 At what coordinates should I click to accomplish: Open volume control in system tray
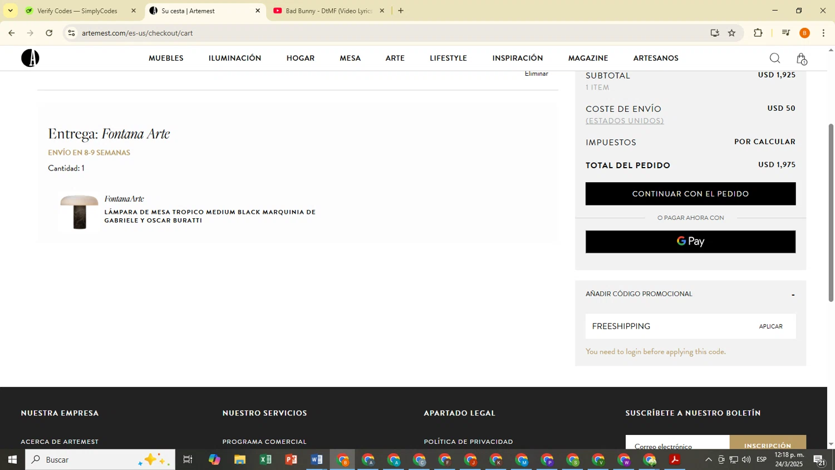pos(746,459)
